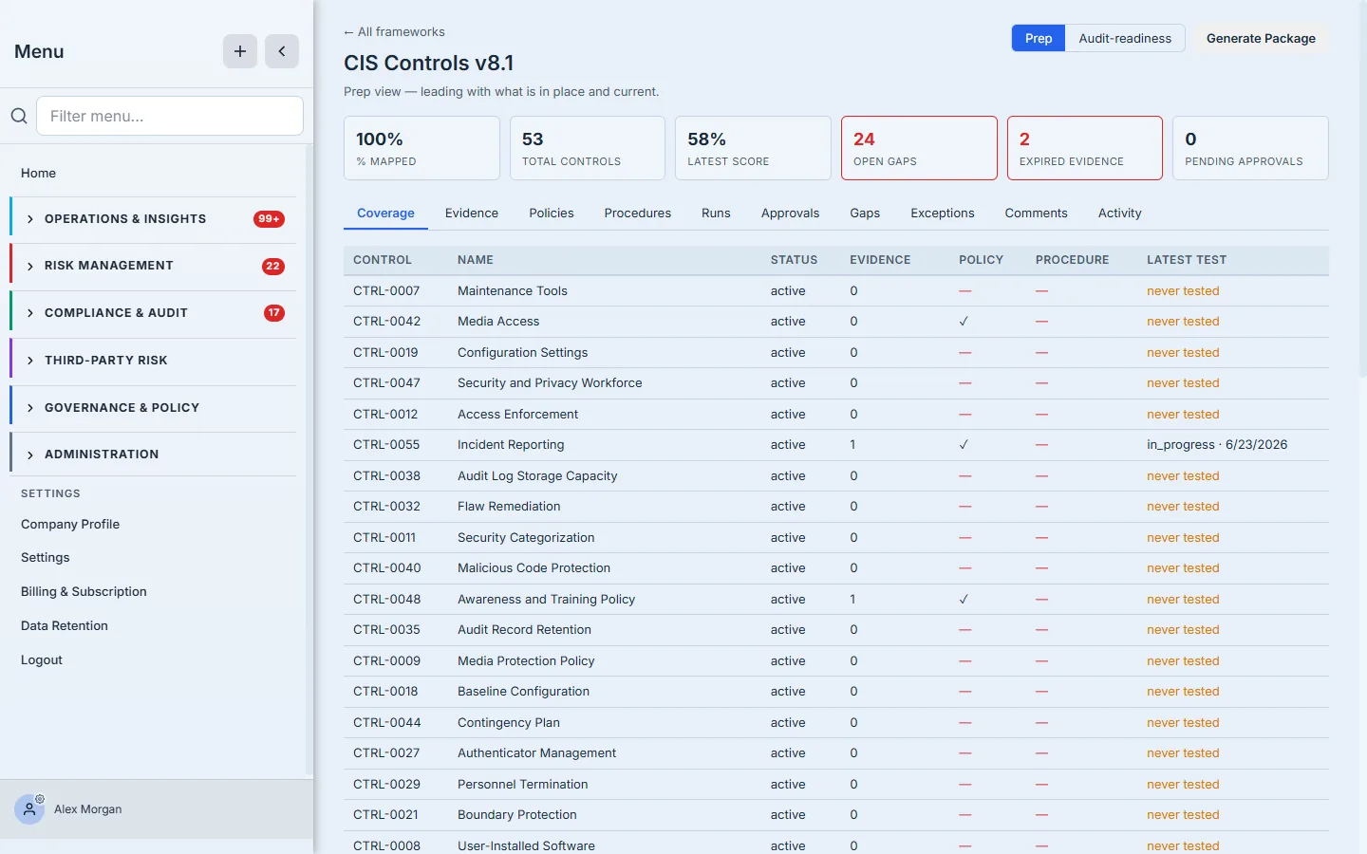Screen dimensions: 1367x854
Task: Click Alex Morgan's avatar icon
Action: click(x=29, y=809)
